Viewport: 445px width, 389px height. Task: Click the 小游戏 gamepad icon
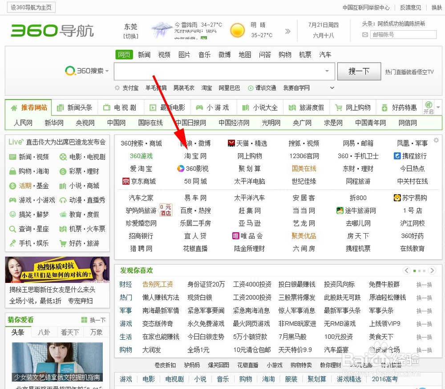(199, 107)
